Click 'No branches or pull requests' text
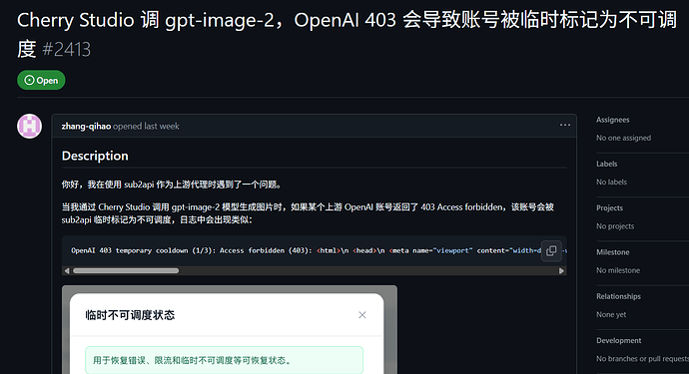The width and height of the screenshot is (689, 374). (642, 359)
